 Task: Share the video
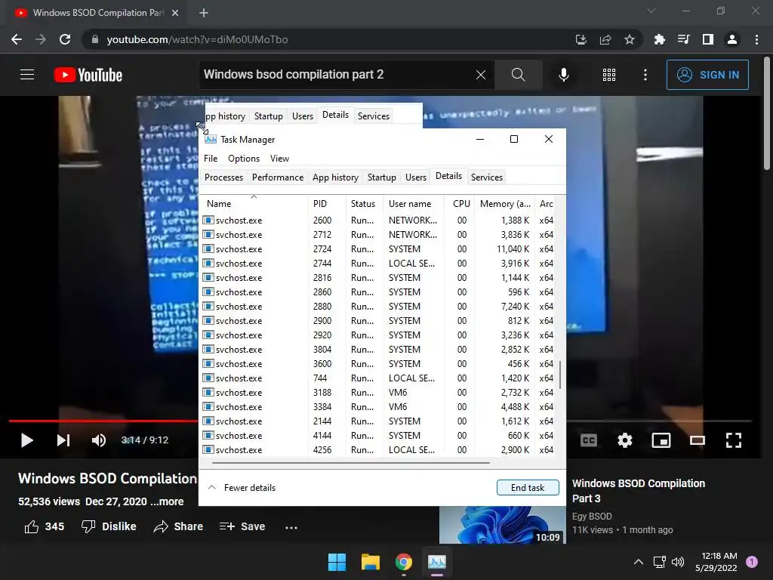pos(178,526)
